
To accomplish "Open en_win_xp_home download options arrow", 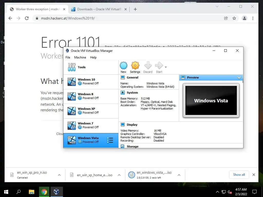I will coord(119,175).
